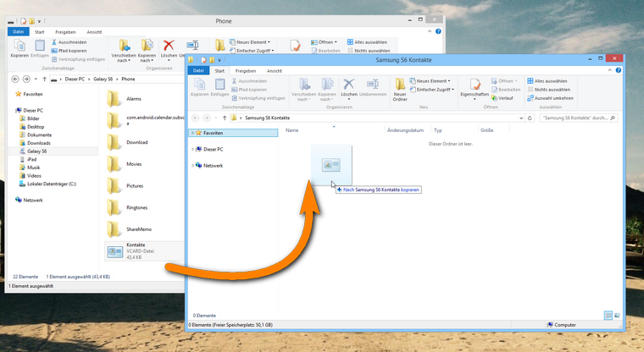Screen dimensions: 644x352
Task: Open the Freigeben tab in Samsung S6 Kontakte
Action: [246, 71]
